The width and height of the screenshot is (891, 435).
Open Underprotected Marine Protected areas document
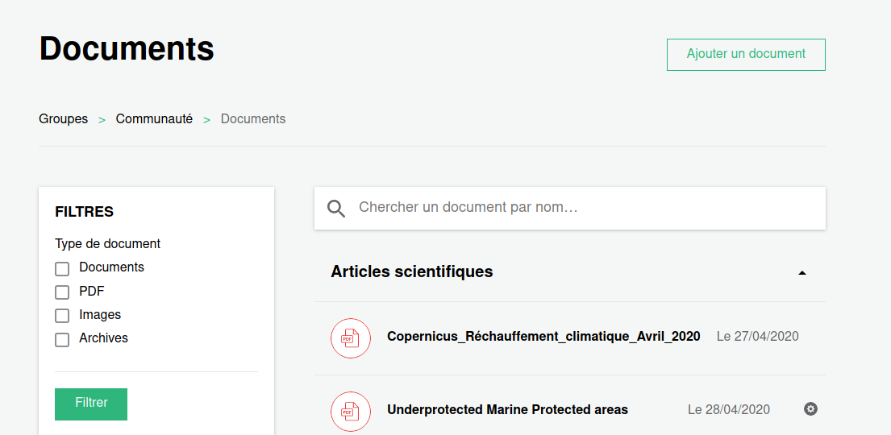[x=507, y=409]
